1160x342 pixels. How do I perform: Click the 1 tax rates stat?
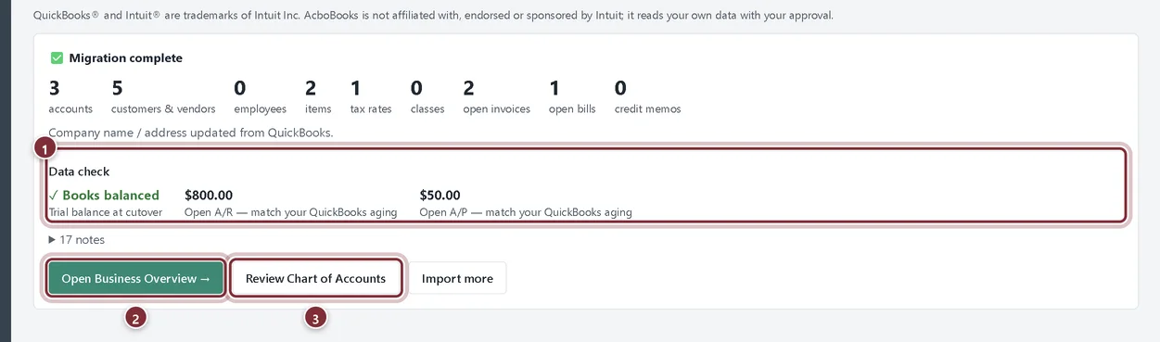coord(371,97)
